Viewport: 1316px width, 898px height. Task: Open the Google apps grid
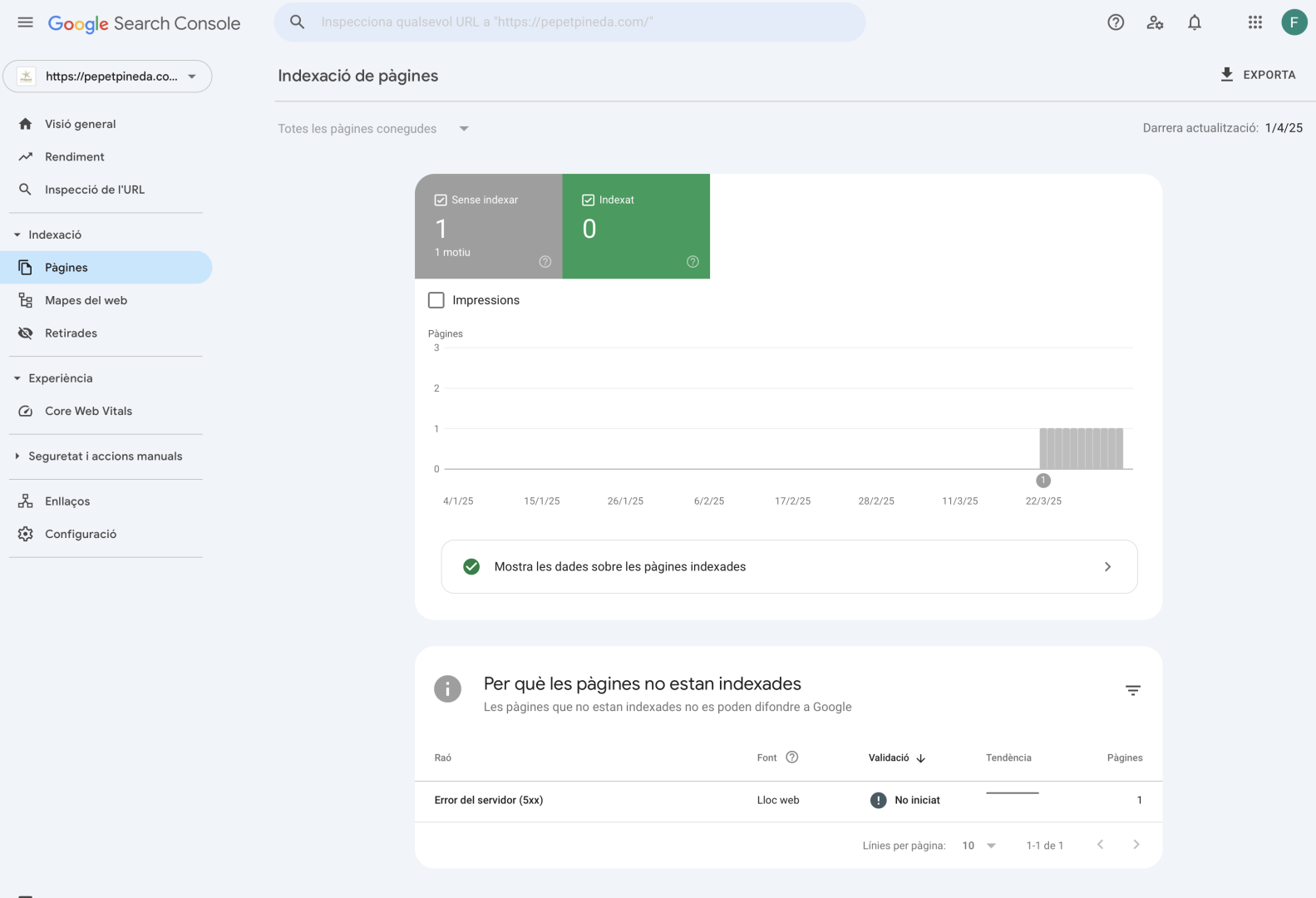tap(1255, 22)
